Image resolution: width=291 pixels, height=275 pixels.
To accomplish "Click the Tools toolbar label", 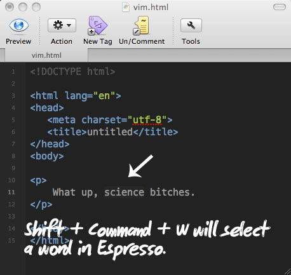I will (191, 41).
